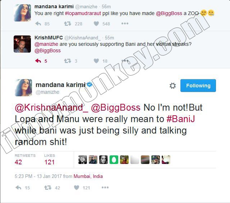
Task: Open the green egg avatar among likers
Action: point(114,160)
